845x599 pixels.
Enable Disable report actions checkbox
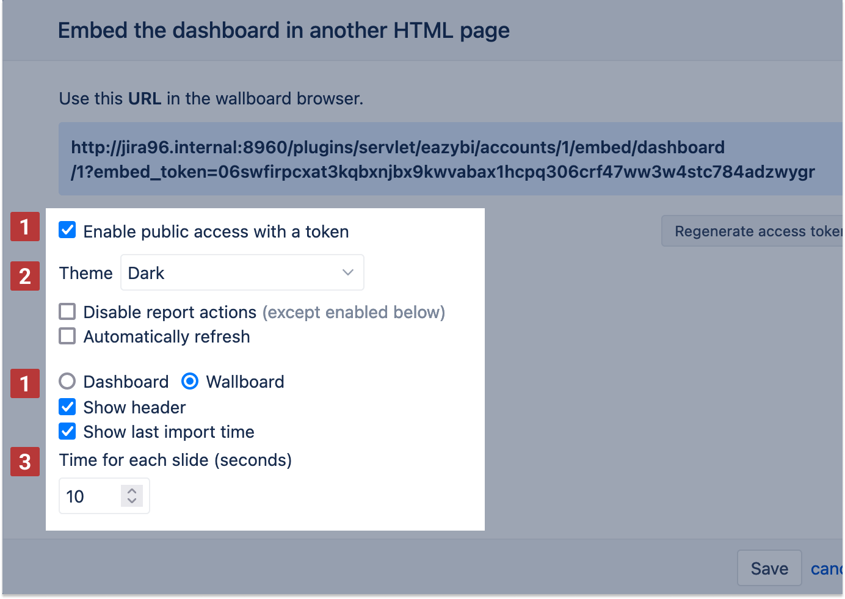67,311
